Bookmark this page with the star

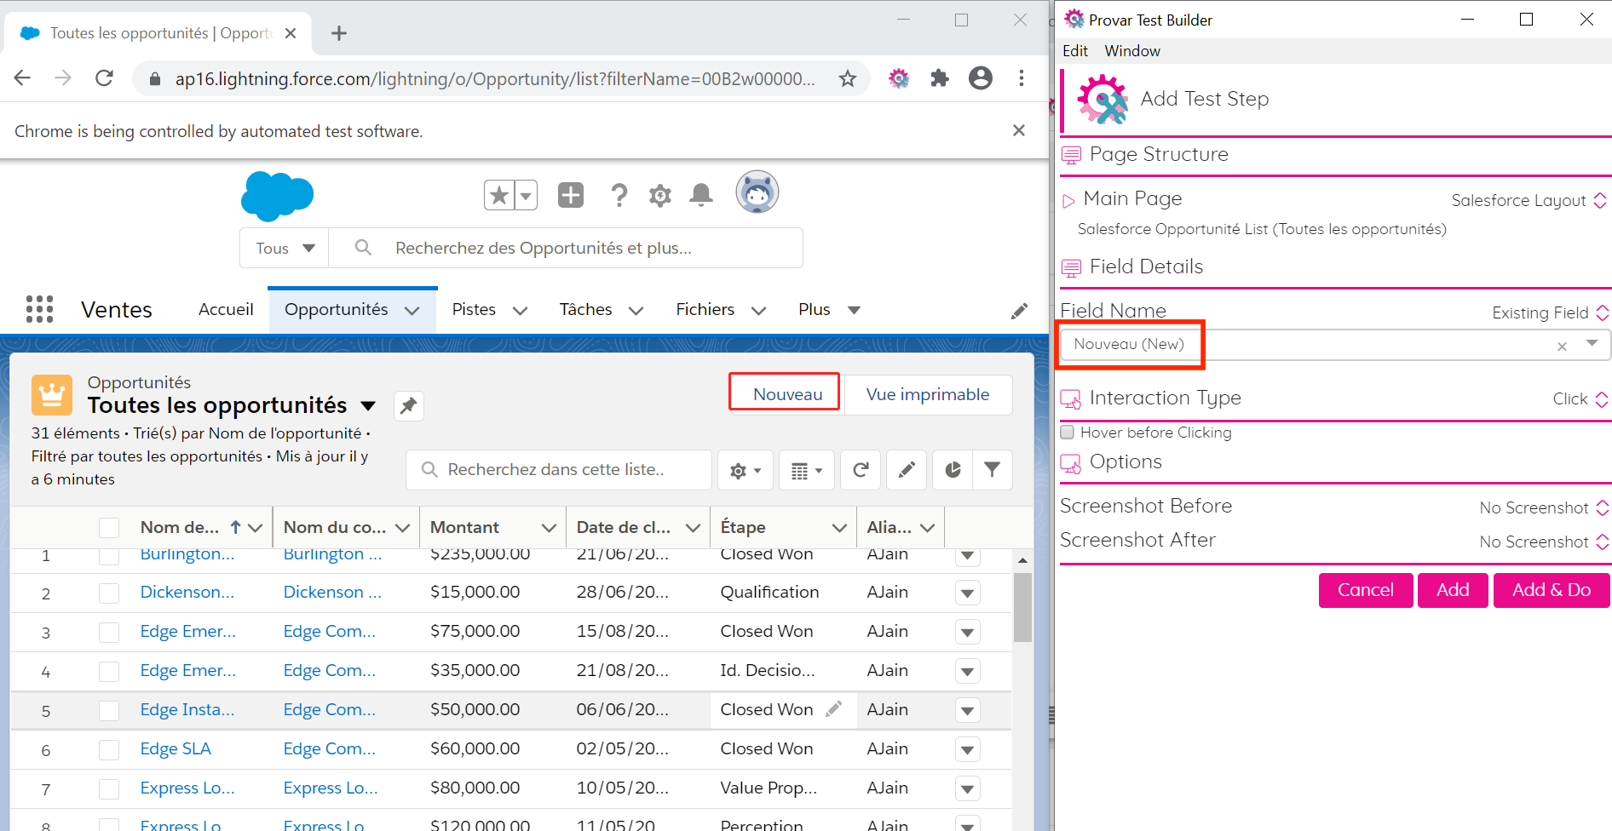848,79
